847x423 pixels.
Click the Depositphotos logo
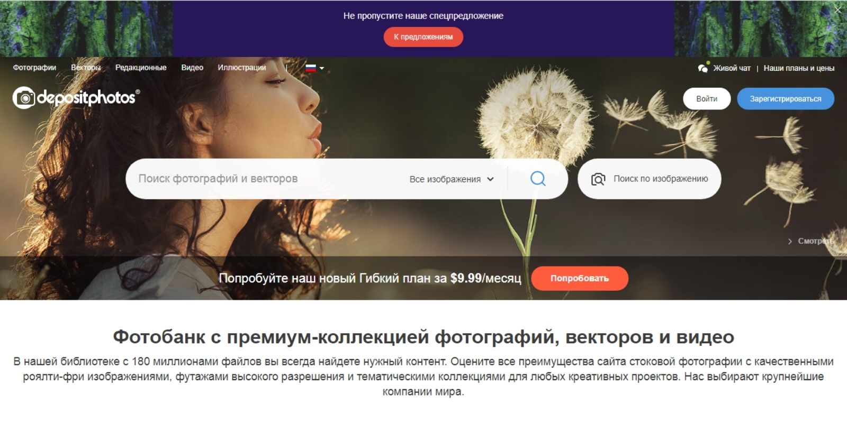pyautogui.click(x=76, y=98)
